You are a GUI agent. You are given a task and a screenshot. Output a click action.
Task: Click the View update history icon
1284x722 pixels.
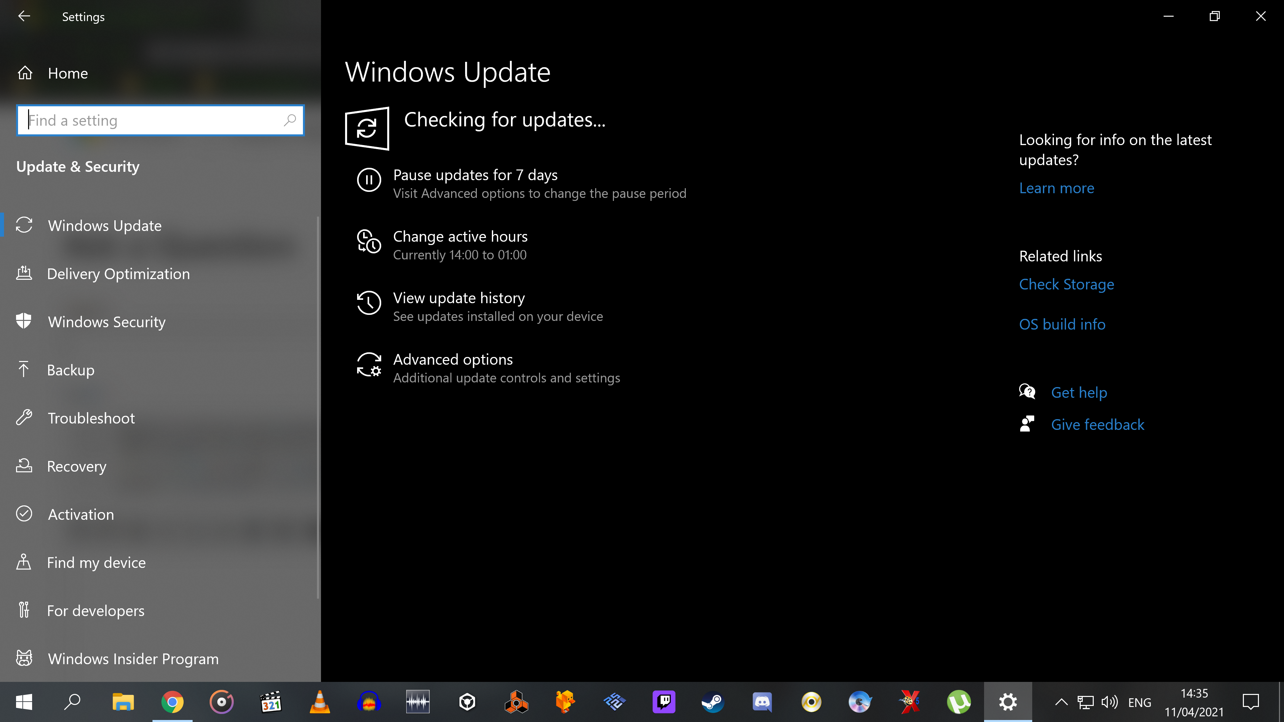click(x=369, y=303)
